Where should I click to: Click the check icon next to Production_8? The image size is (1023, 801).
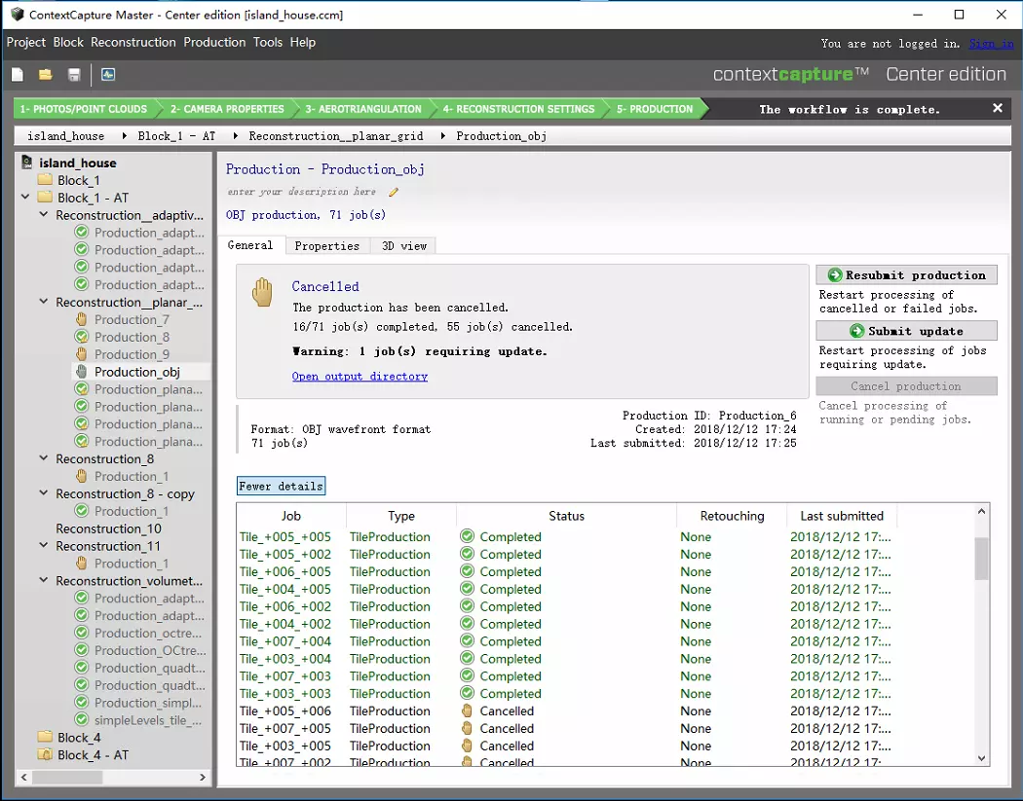pyautogui.click(x=82, y=337)
